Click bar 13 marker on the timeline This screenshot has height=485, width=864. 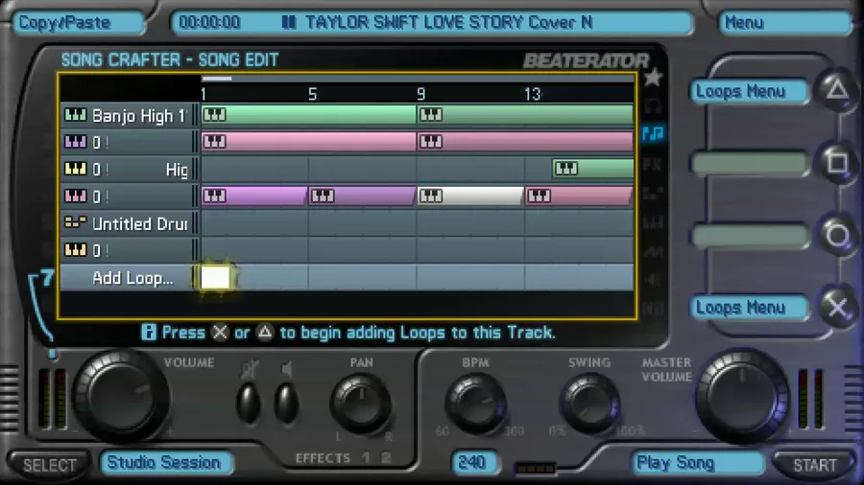[532, 94]
